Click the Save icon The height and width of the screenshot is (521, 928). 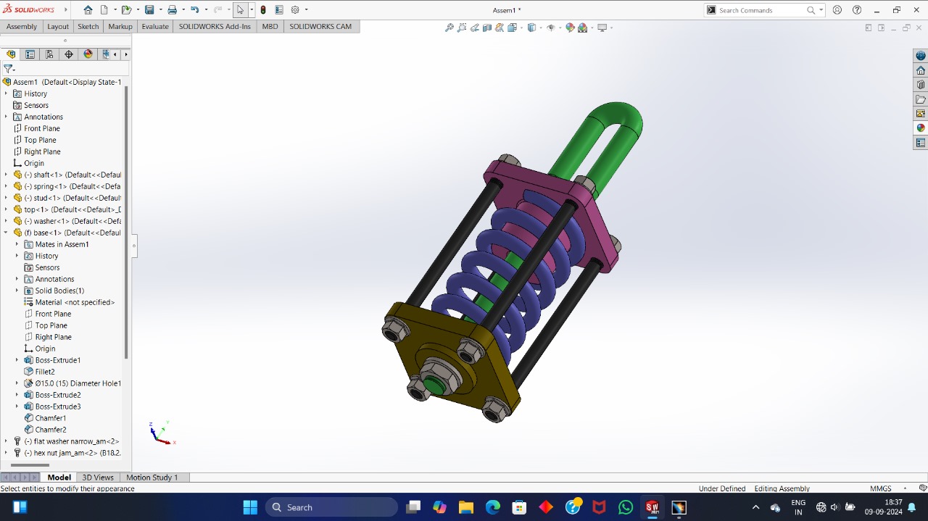click(x=149, y=10)
